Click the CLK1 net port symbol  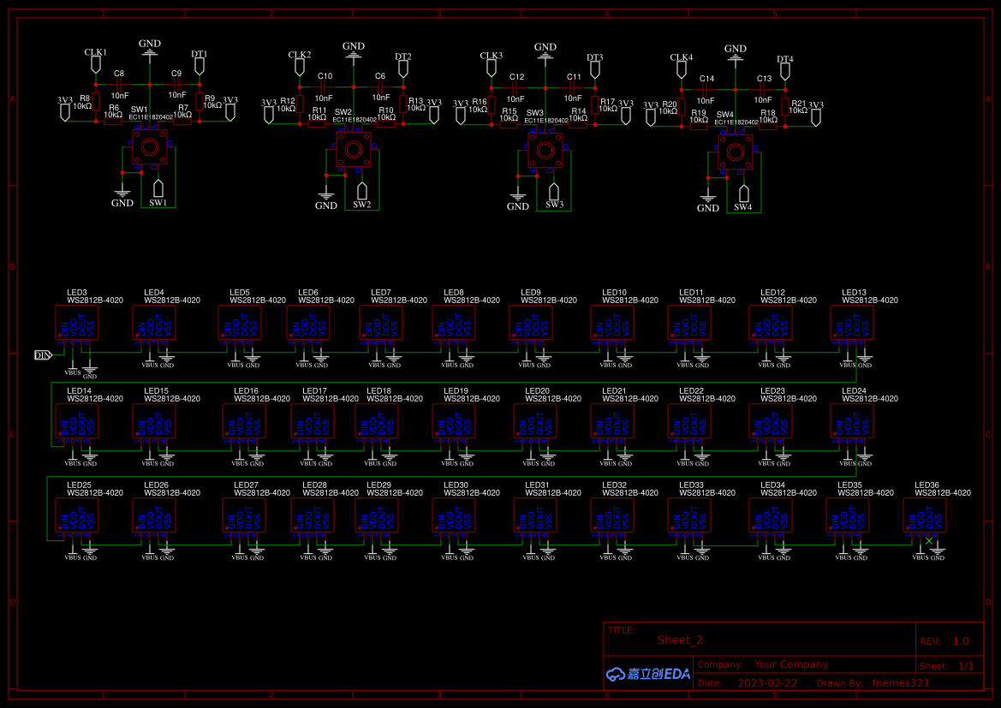[95, 65]
